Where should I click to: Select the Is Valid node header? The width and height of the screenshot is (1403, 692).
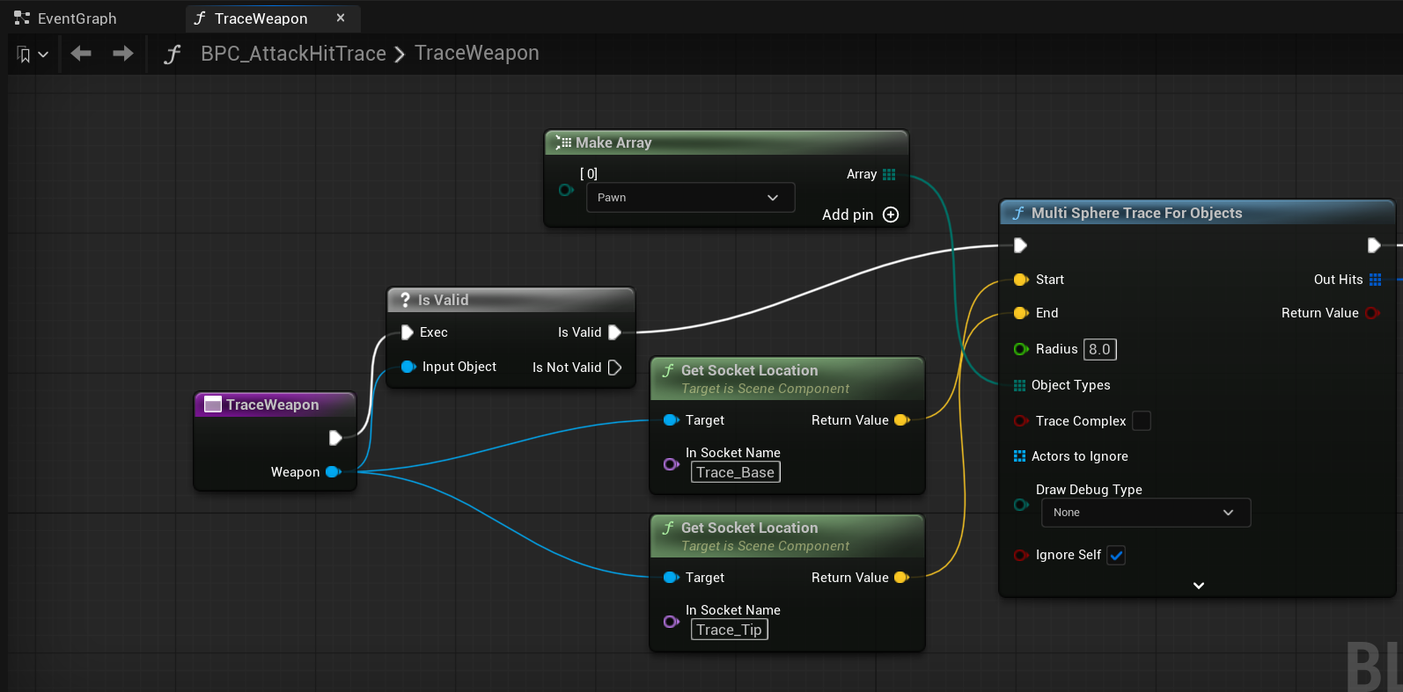point(511,300)
